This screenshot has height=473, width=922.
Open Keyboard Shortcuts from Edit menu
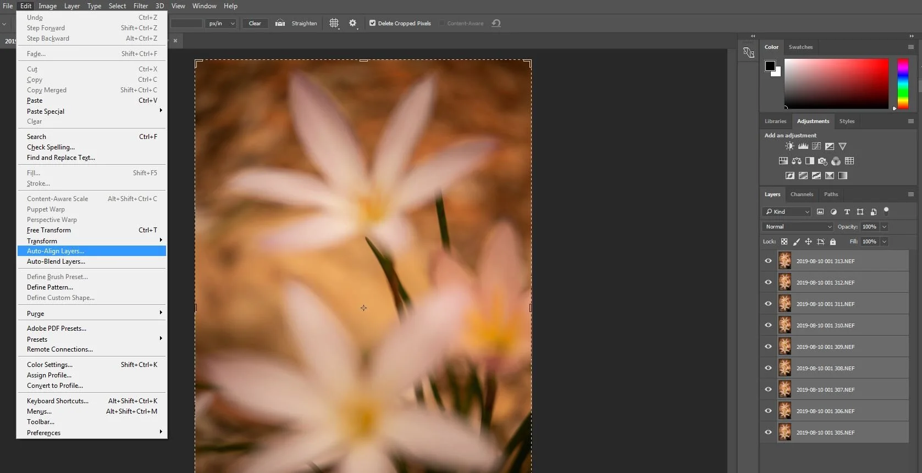tap(92, 401)
